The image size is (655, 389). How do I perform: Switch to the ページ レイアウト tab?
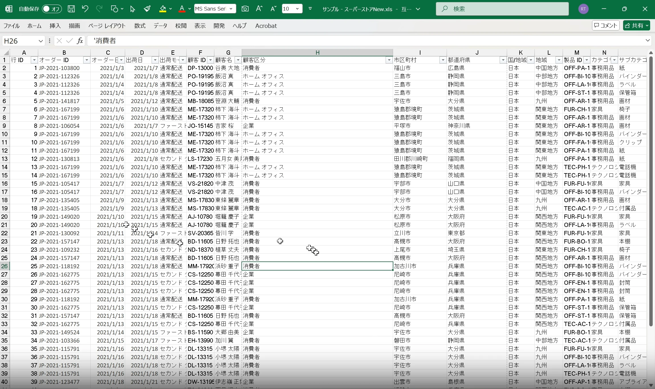pos(107,26)
